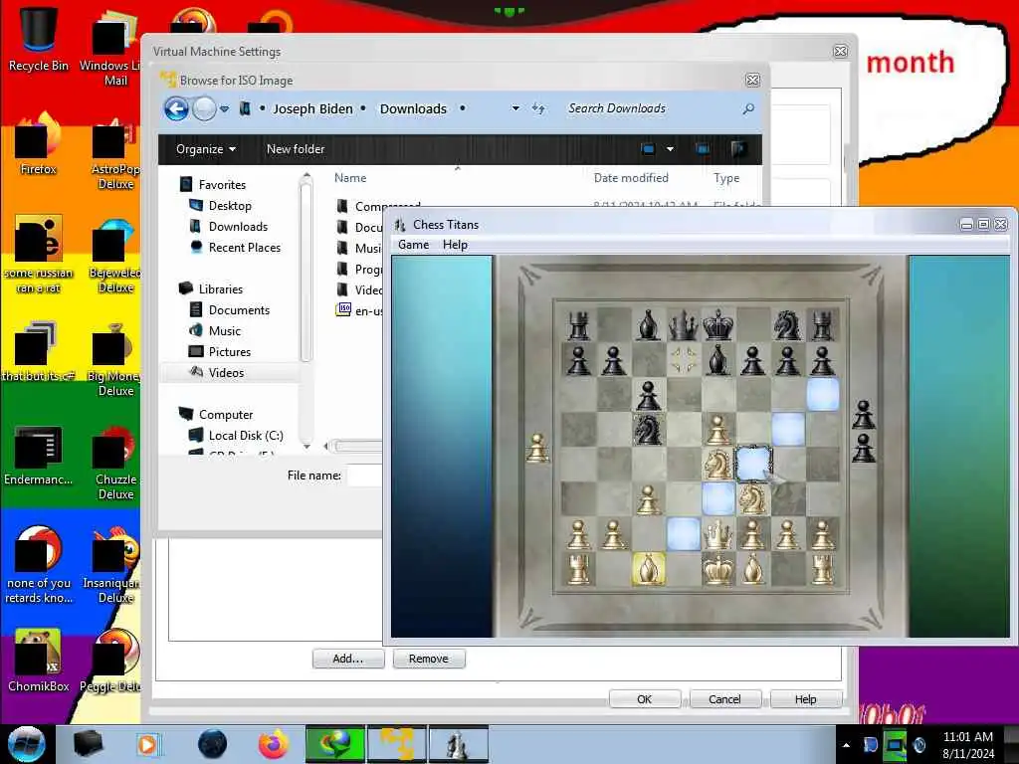Open the address bar history dropdown

click(515, 108)
